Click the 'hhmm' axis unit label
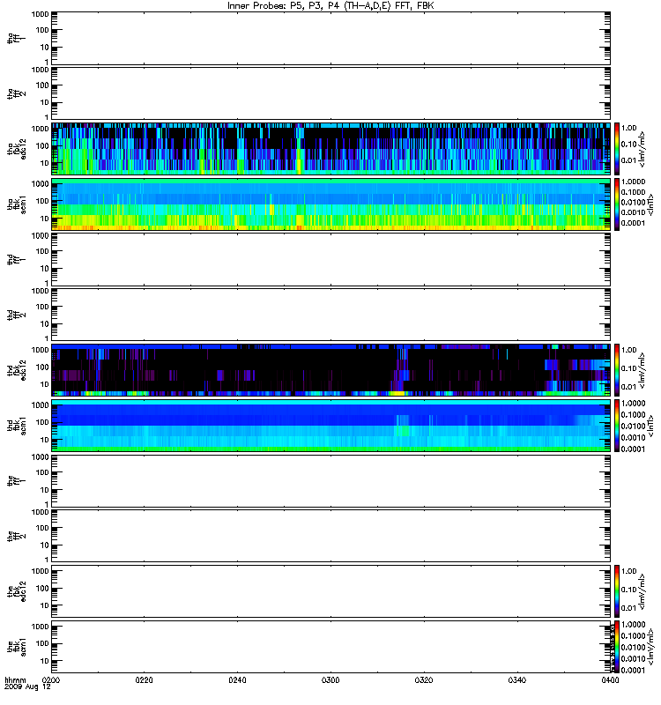The width and height of the screenshot is (661, 705). pos(15,680)
